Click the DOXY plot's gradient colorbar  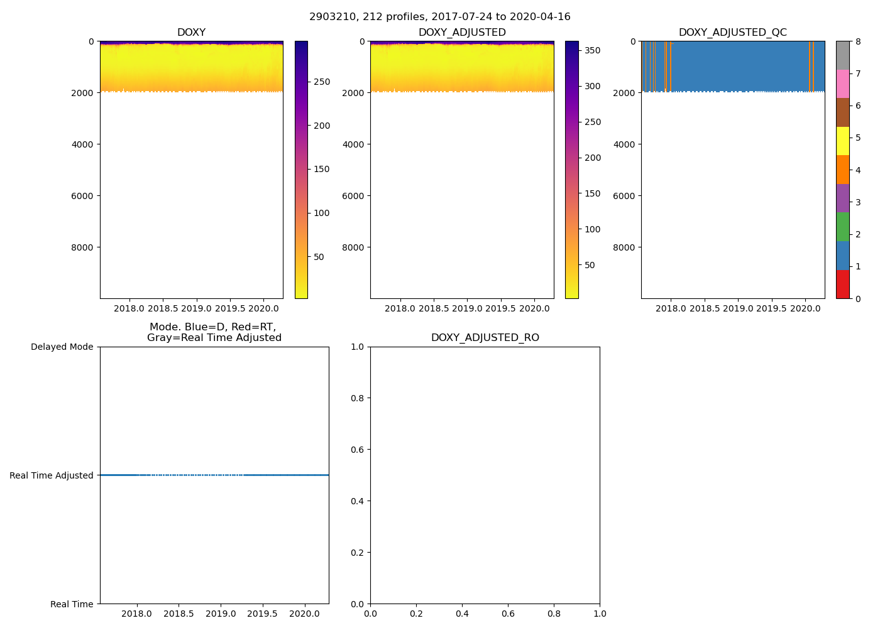click(301, 170)
